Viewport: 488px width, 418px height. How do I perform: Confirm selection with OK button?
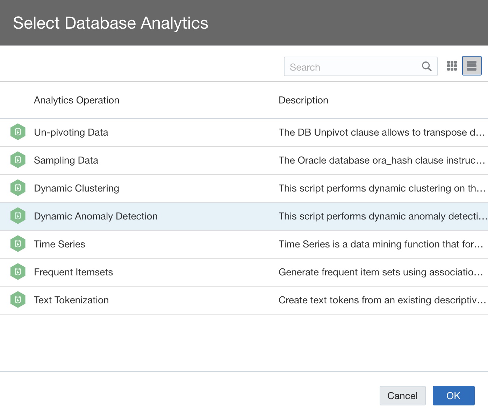(453, 396)
